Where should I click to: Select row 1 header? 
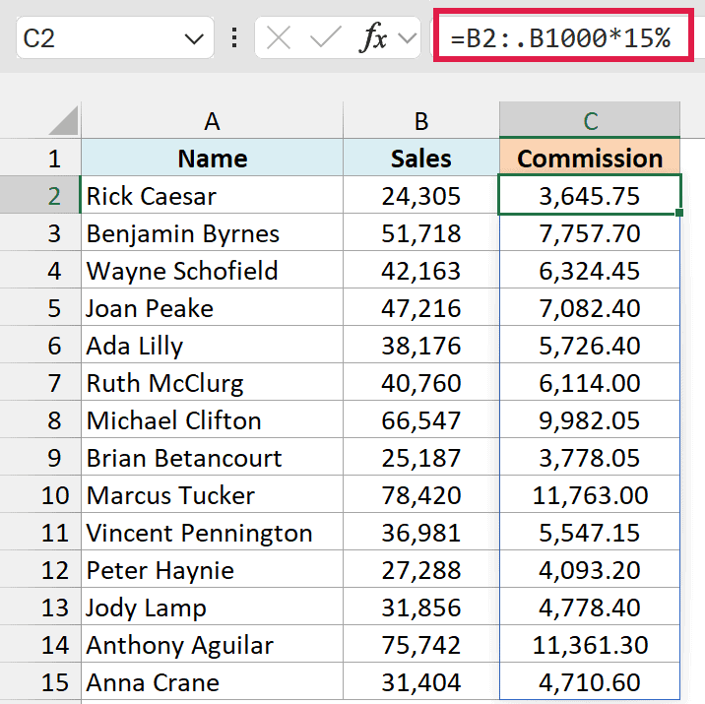[40, 158]
